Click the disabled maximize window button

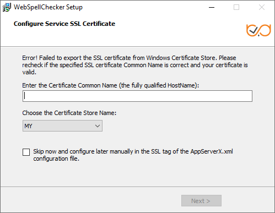coord(236,7)
